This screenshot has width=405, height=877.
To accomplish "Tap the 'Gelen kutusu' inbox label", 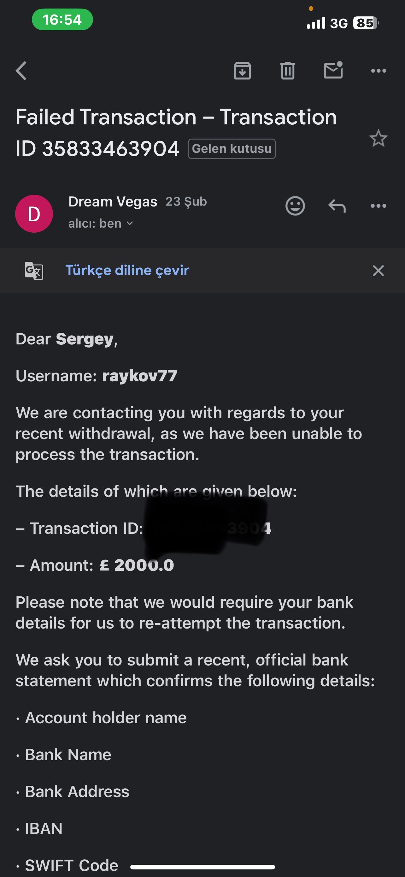I will point(232,149).
